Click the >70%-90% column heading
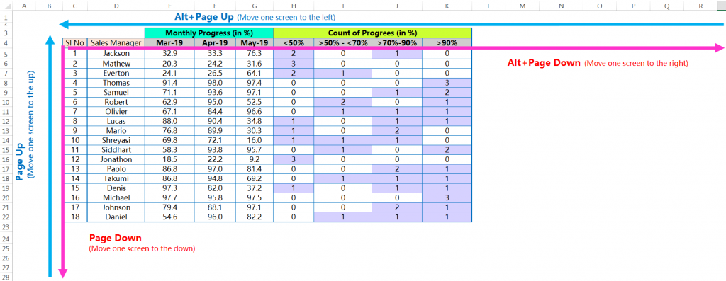 pyautogui.click(x=397, y=43)
